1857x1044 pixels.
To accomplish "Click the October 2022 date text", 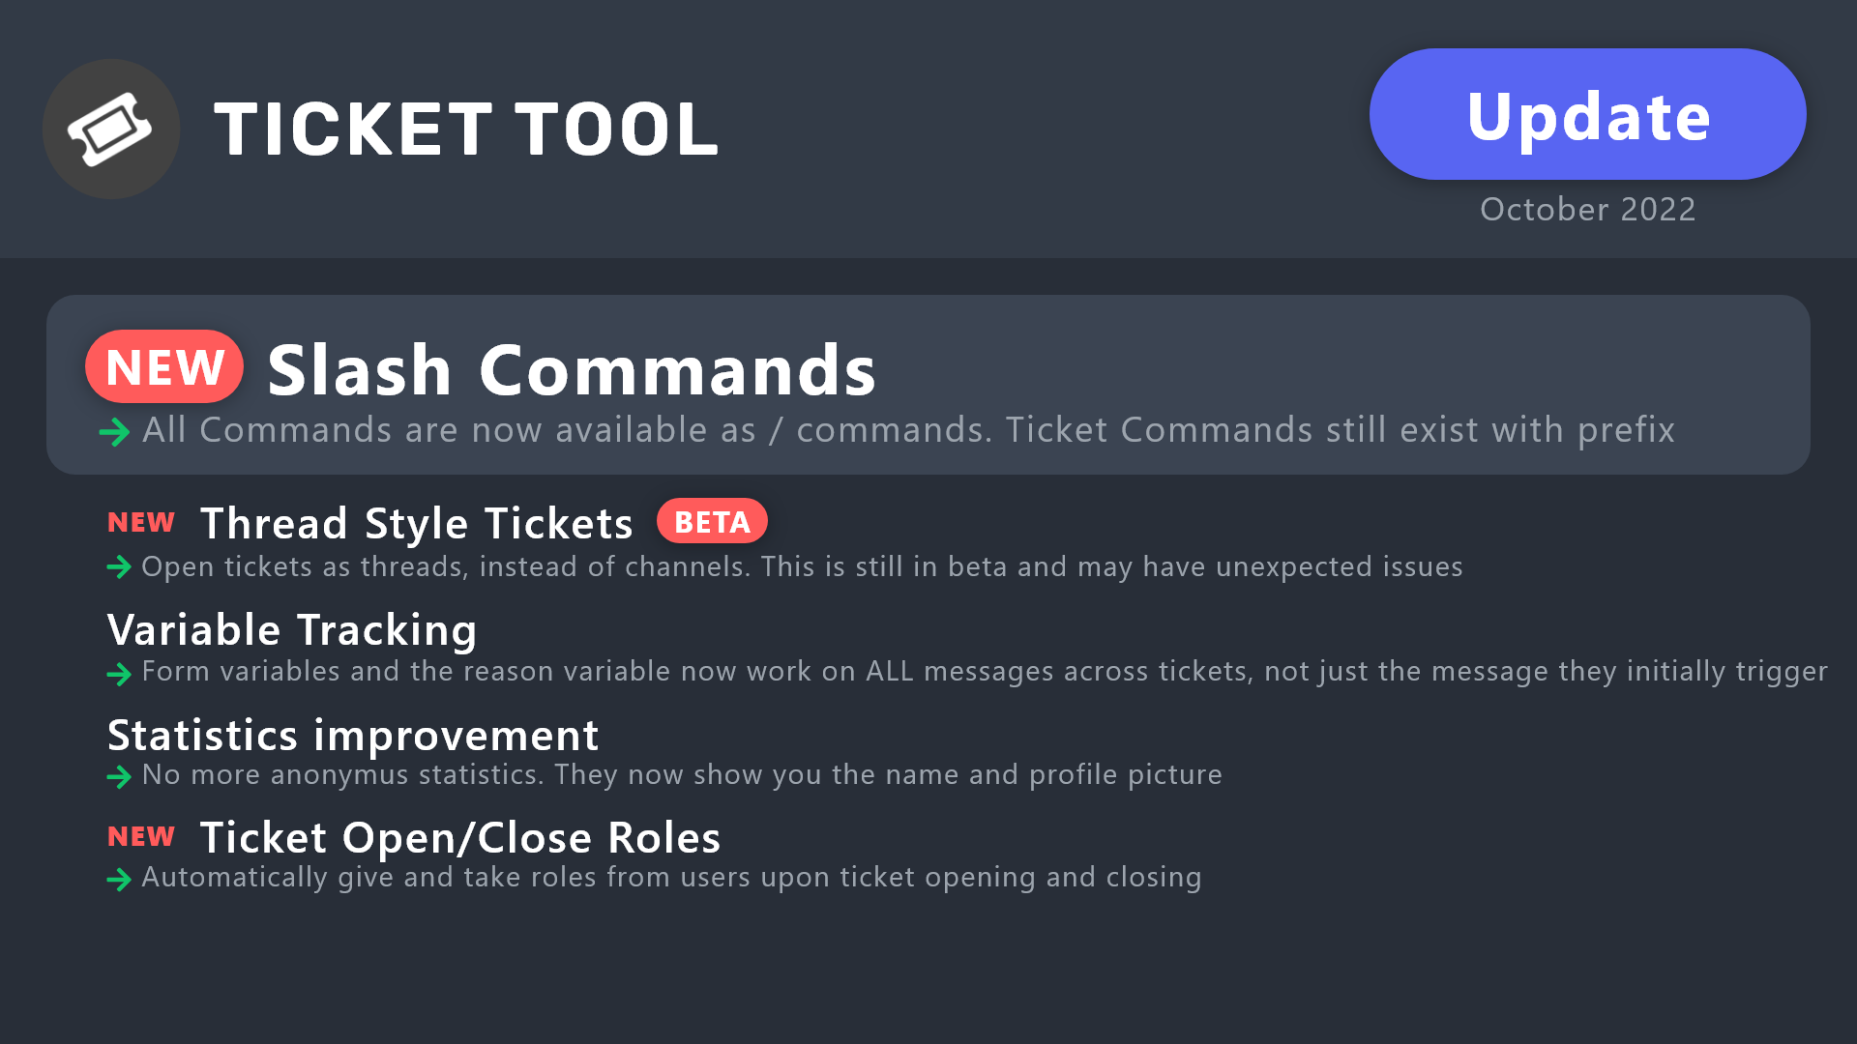I will coord(1587,210).
